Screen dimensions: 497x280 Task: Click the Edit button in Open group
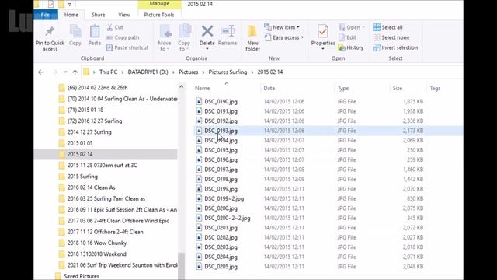point(347,37)
